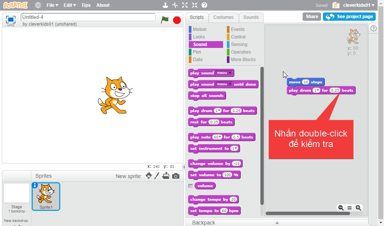Switch to the Costumes tab
This screenshot has width=384, height=226.
[223, 17]
